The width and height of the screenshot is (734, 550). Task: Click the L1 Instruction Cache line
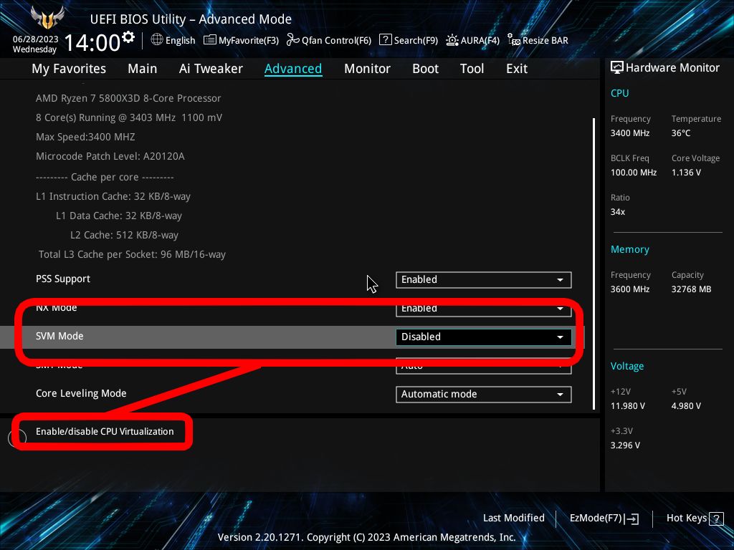(113, 196)
